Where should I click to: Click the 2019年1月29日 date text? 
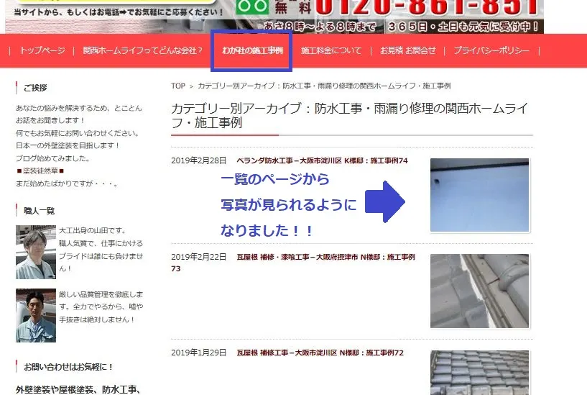tap(199, 353)
